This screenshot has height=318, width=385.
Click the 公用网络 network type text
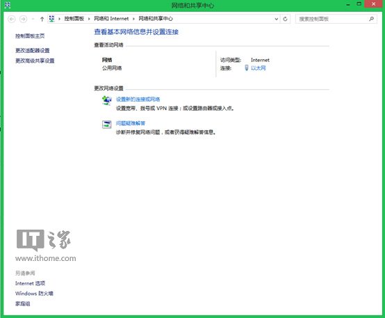(112, 68)
